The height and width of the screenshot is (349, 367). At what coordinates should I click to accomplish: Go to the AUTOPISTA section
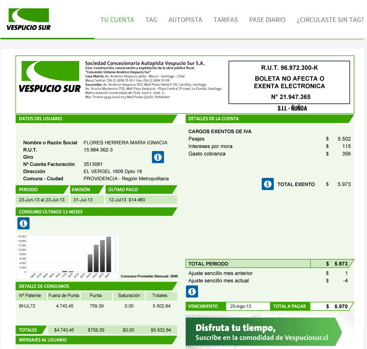coord(185,20)
